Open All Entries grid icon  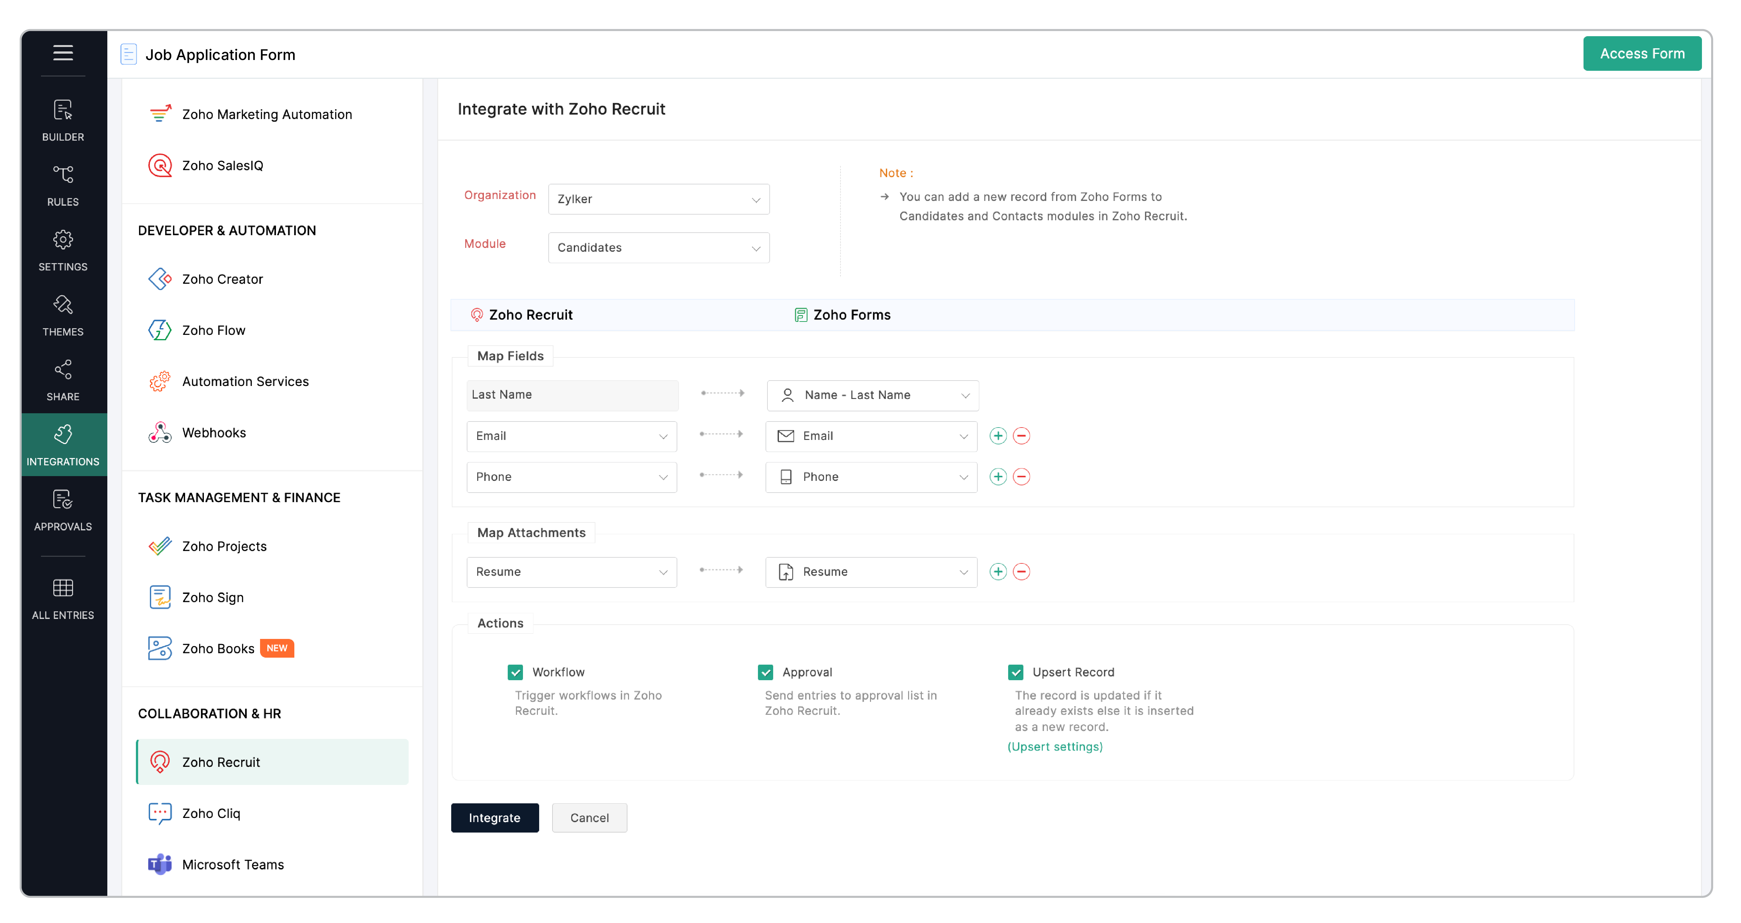(63, 598)
